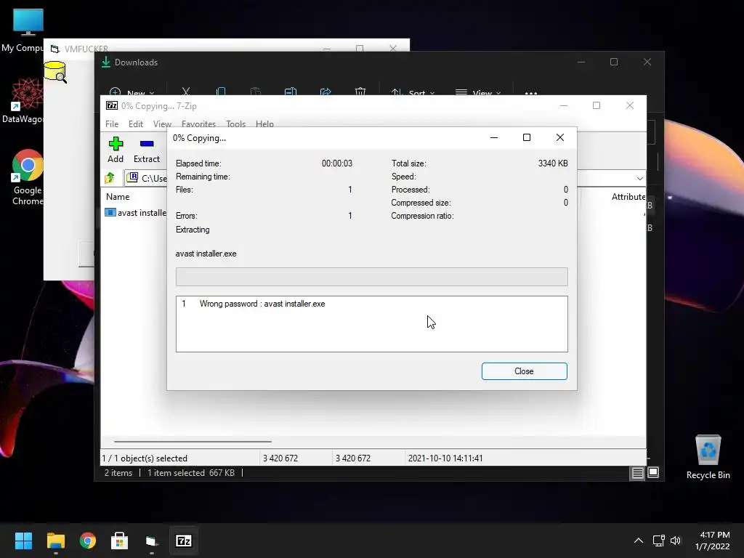Open the Tools menu in 7-Zip
Screen dimensions: 744x558
236,124
